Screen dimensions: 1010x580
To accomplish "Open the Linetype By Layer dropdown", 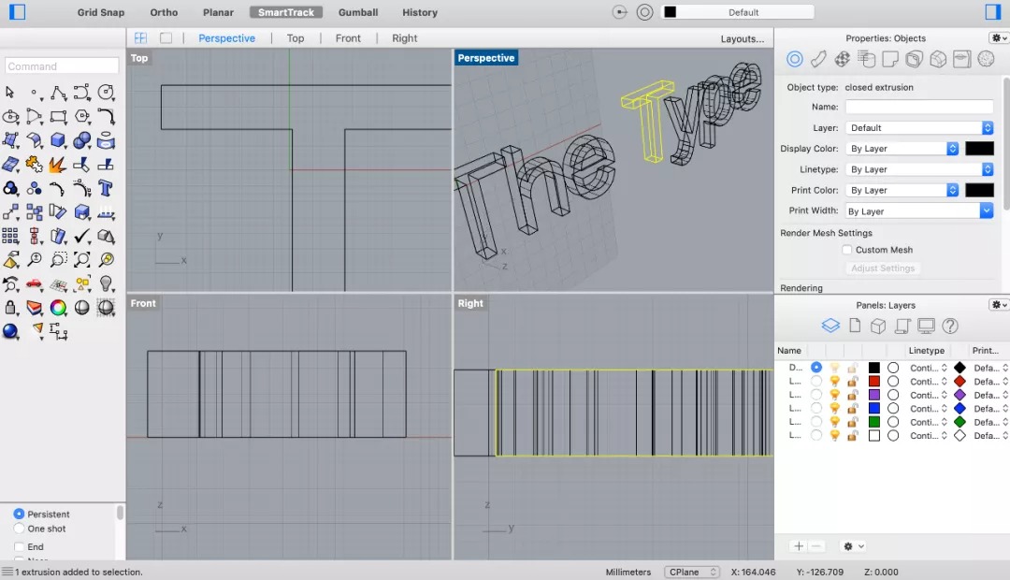I will pyautogui.click(x=919, y=168).
